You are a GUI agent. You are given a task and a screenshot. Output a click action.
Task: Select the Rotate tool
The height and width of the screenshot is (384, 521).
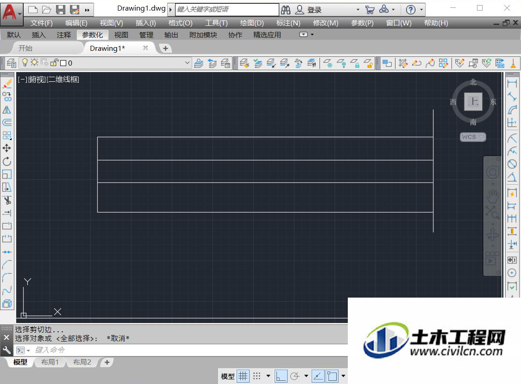[x=7, y=161]
